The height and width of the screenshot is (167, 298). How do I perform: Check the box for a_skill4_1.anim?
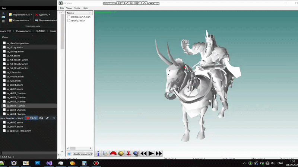[x=4, y=105]
